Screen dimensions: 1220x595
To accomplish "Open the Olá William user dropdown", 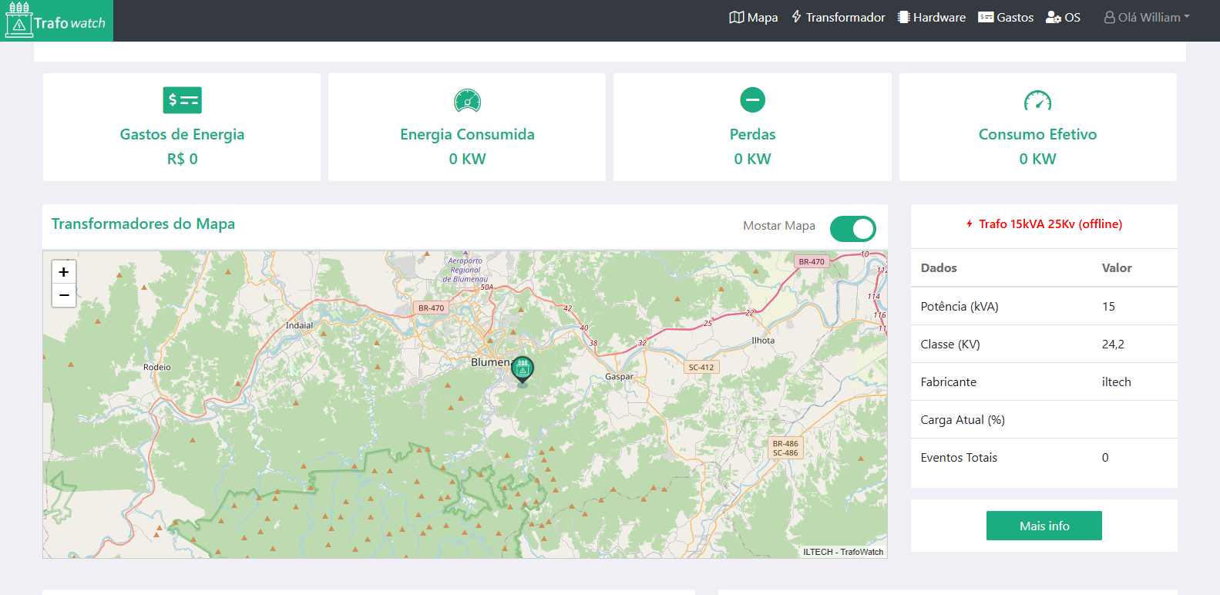I will pos(1147,17).
